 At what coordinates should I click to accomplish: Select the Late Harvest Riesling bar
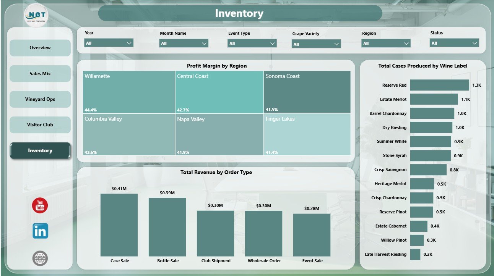pyautogui.click(x=415, y=254)
